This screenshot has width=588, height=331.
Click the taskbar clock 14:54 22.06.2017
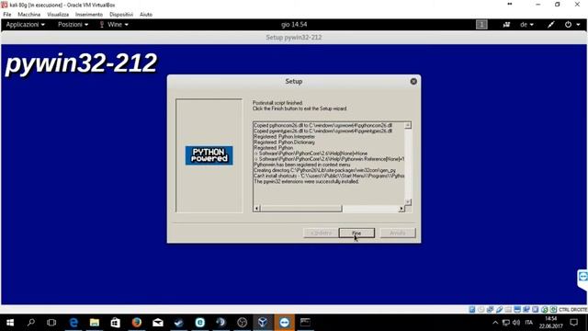point(551,323)
